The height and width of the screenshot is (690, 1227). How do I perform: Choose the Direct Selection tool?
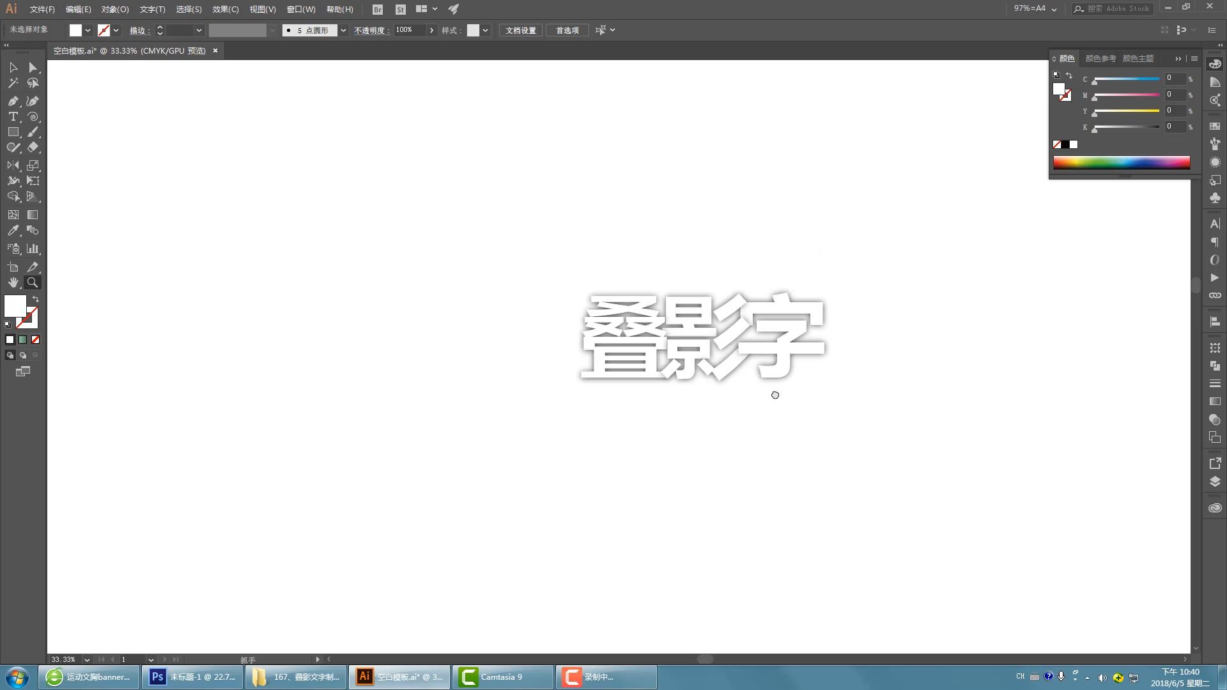click(33, 68)
